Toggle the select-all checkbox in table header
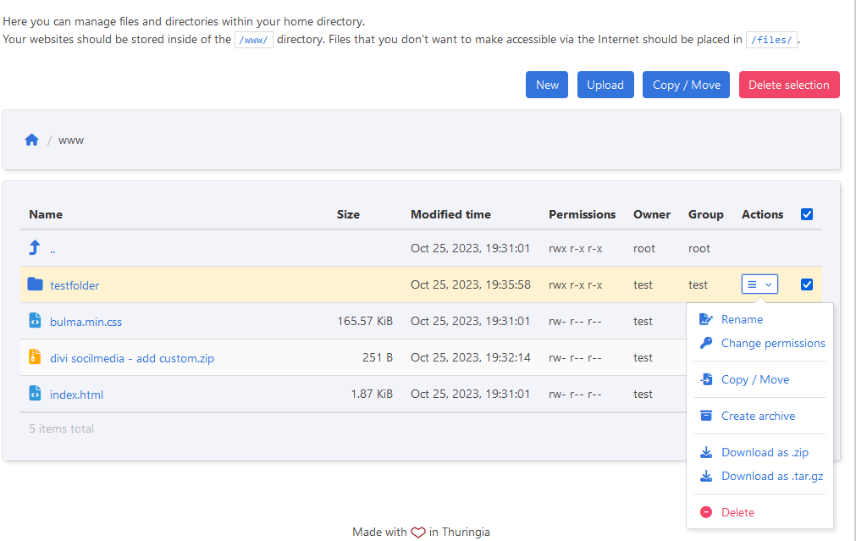 (806, 214)
